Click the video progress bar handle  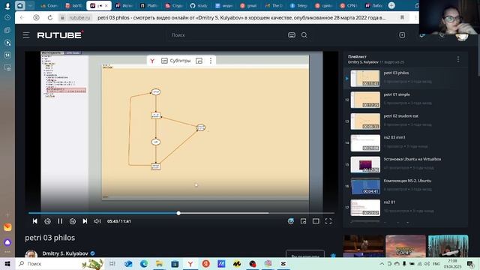[x=178, y=213]
